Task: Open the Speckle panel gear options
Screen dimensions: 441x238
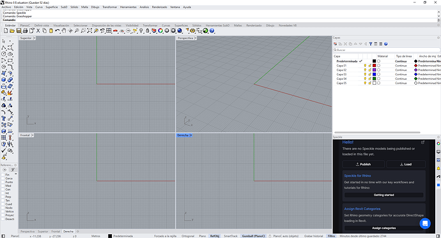Action: [438, 137]
